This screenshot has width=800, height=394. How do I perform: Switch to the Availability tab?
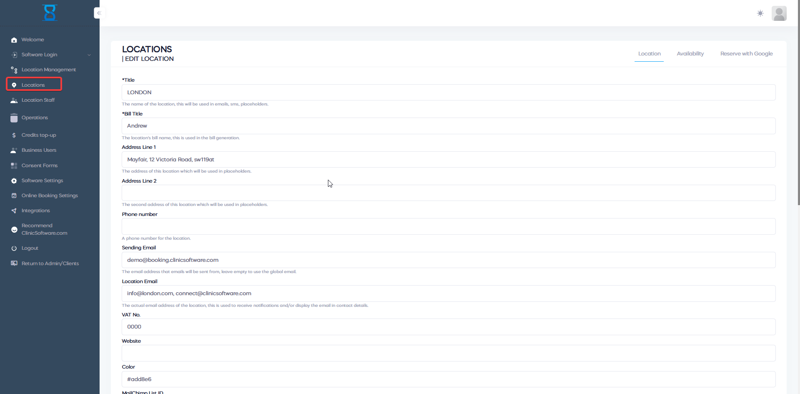point(690,54)
